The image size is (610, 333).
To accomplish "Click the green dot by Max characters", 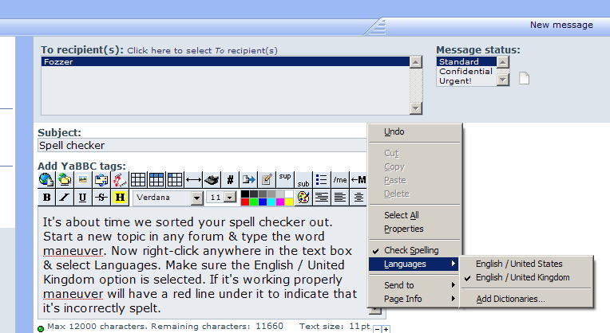I will coord(41,329).
